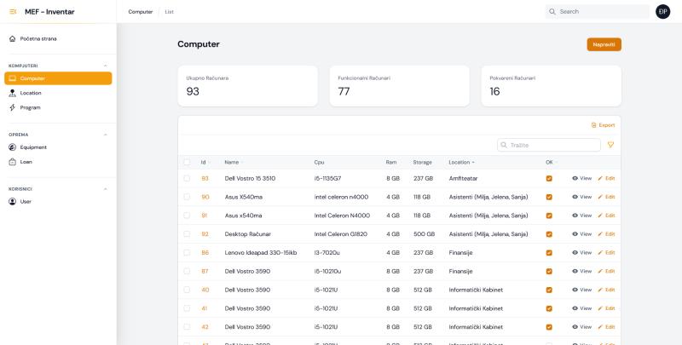Click the eye View icon for computer 42
The image size is (682, 345).
(x=575, y=327)
